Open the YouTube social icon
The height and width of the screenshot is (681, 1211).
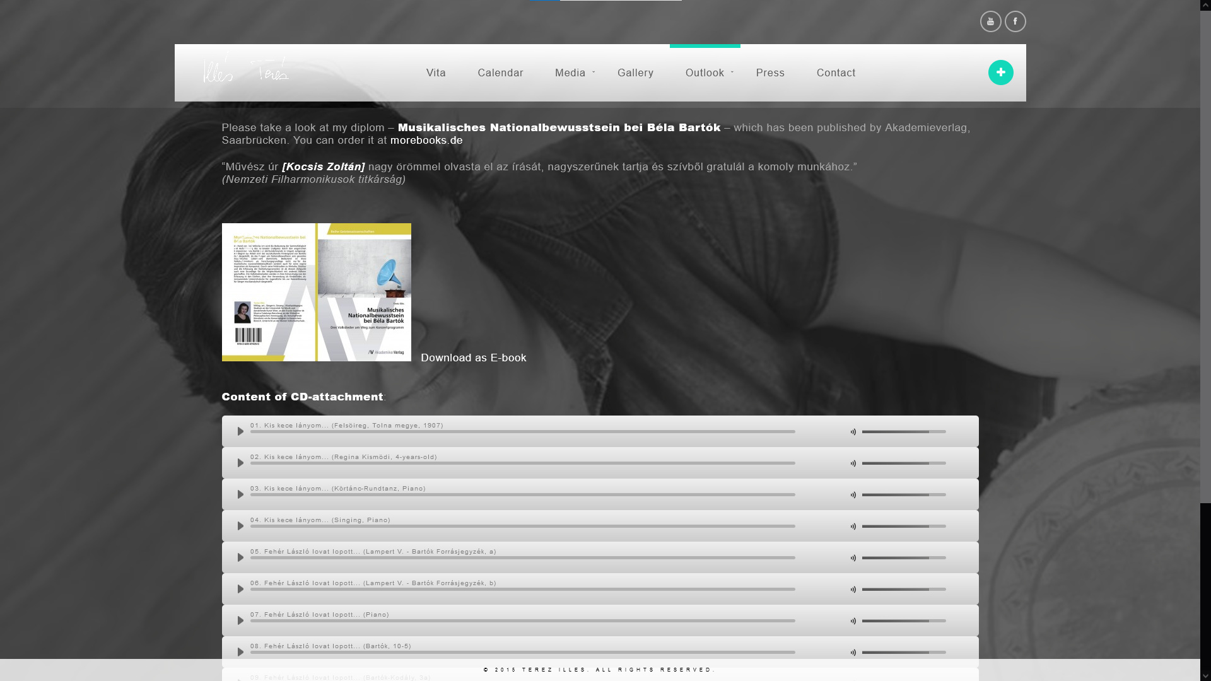(x=990, y=21)
